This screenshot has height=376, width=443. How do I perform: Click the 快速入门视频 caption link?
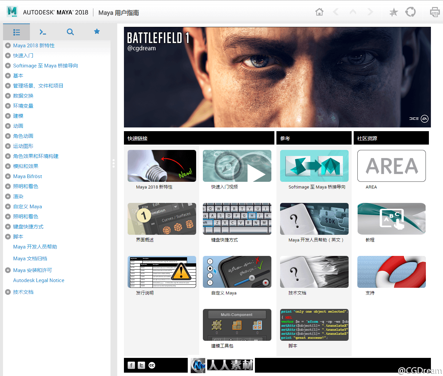coord(224,187)
